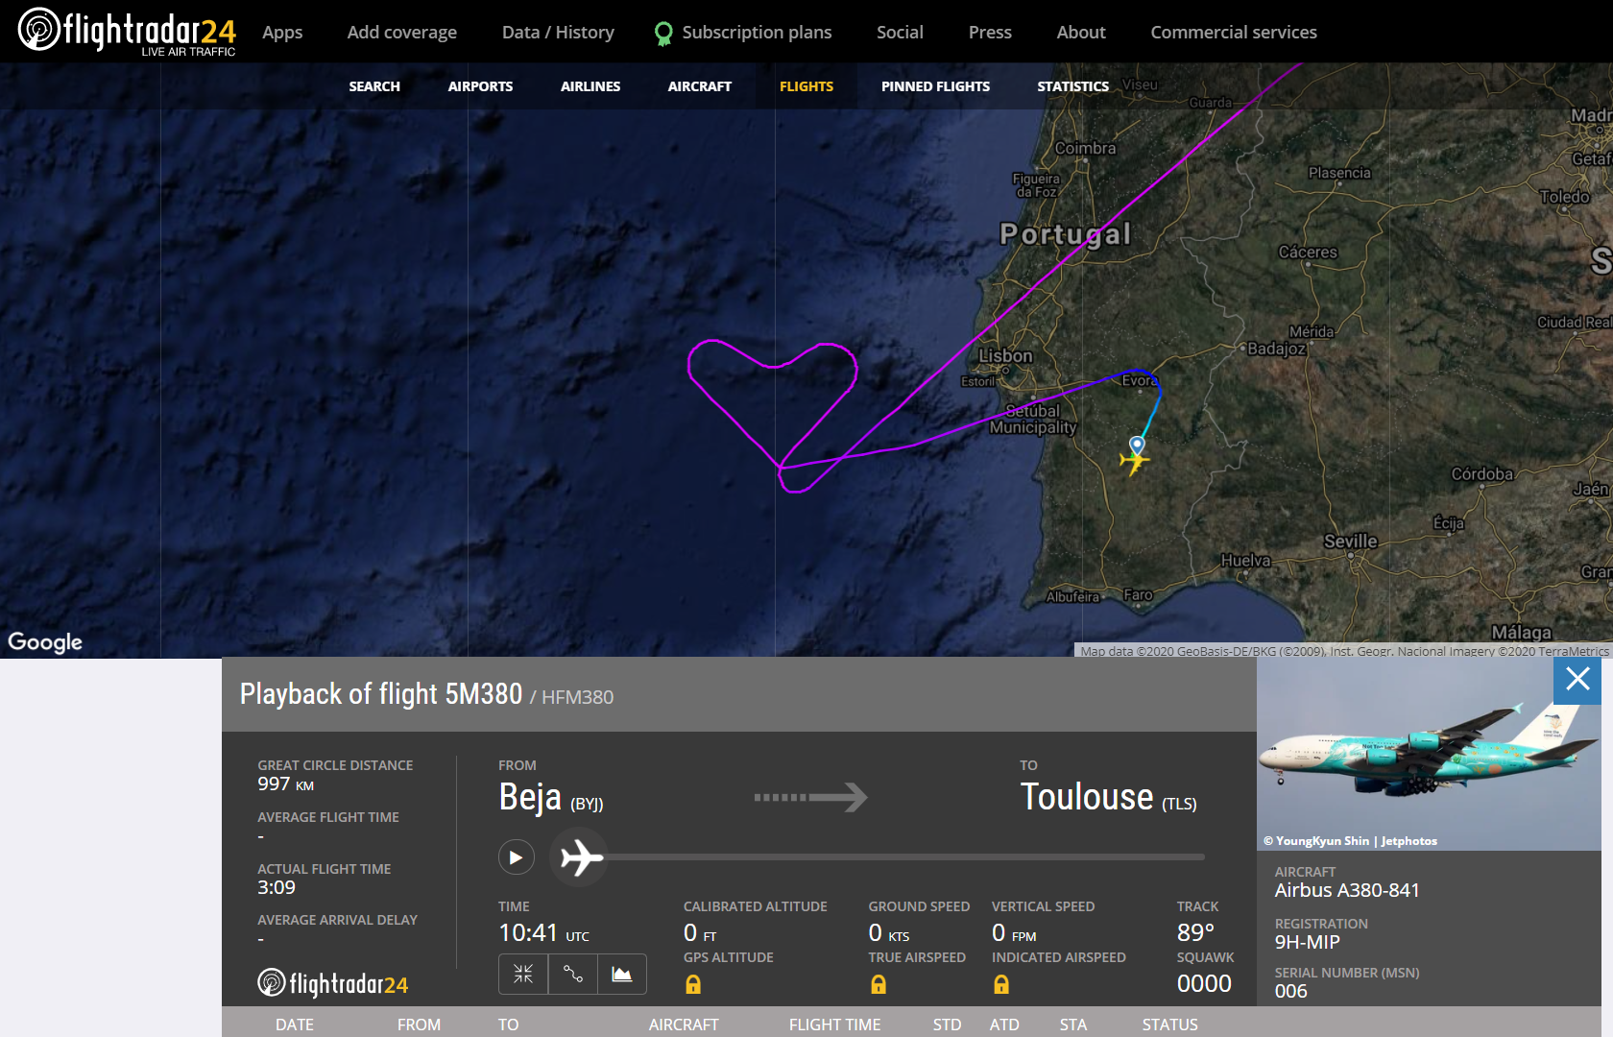The image size is (1613, 1037).
Task: Switch to the AIRCRAFT tab
Action: pyautogui.click(x=700, y=86)
